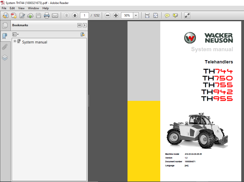244x182 pixels.
Task: Click the Create PDF online icon
Action: pos(5,15)
